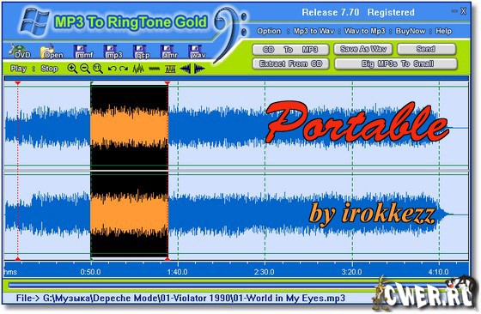Open the Option menu
Image resolution: width=481 pixels, height=314 pixels.
tap(269, 31)
